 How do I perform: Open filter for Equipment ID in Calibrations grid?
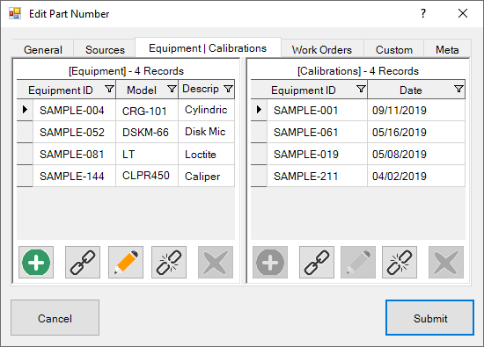pyautogui.click(x=361, y=90)
